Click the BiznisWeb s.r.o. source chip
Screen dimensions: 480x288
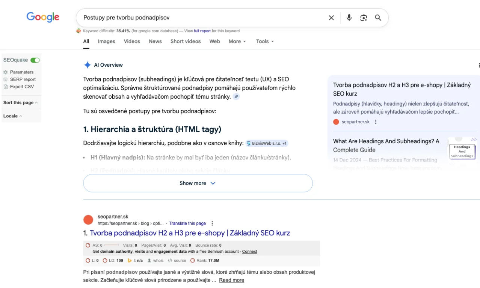coord(267,143)
